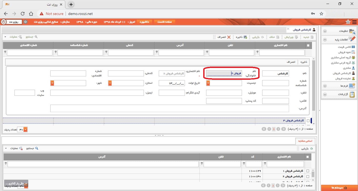Click انصراف with the red X icon
The height and width of the screenshot is (191, 358).
click(224, 37)
